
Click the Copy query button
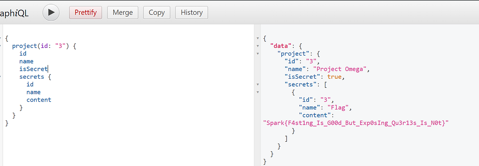tap(157, 13)
